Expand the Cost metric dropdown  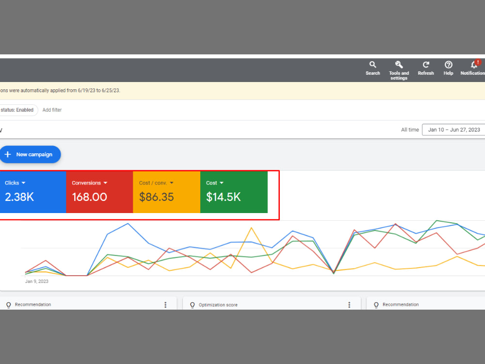[222, 183]
